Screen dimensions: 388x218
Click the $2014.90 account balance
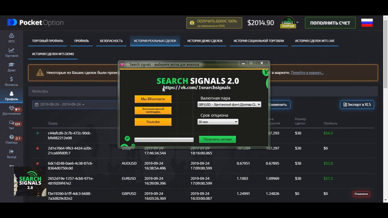point(260,23)
